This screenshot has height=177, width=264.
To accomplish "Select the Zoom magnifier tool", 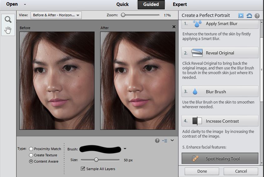I will coord(8,20).
